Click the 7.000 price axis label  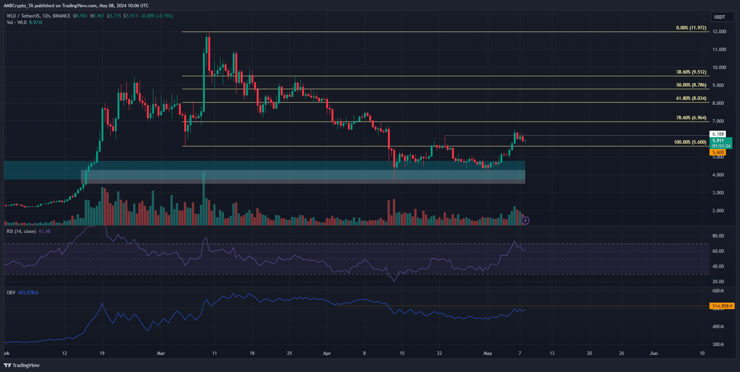[x=719, y=121]
